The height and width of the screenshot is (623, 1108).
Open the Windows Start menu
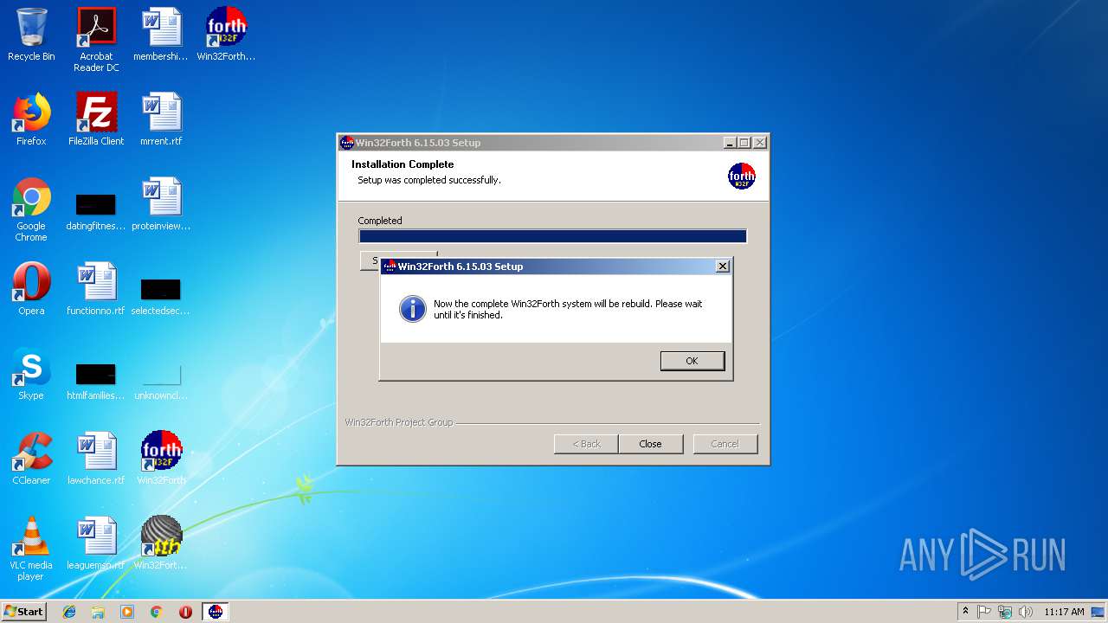[x=23, y=612]
